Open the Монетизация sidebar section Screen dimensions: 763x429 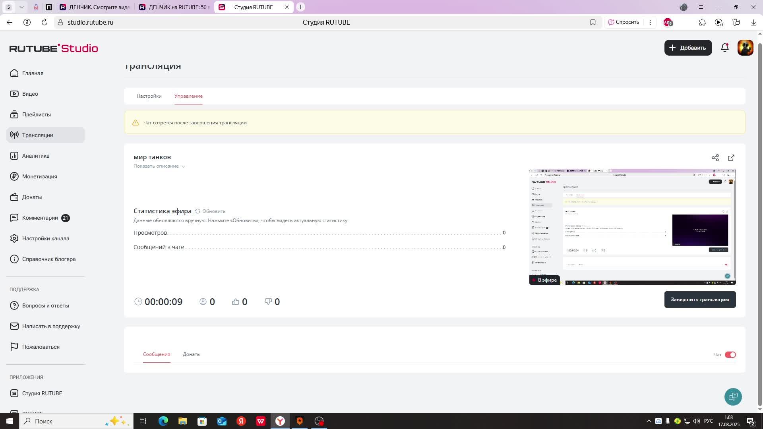pyautogui.click(x=39, y=176)
